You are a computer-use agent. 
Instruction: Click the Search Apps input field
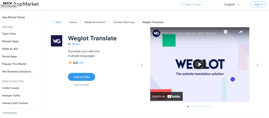click(x=196, y=4)
